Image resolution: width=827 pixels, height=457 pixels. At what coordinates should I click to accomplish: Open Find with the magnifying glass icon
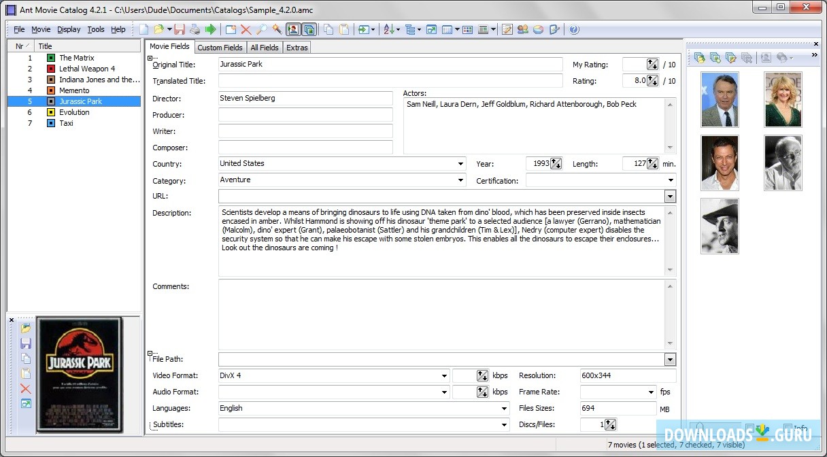point(261,29)
